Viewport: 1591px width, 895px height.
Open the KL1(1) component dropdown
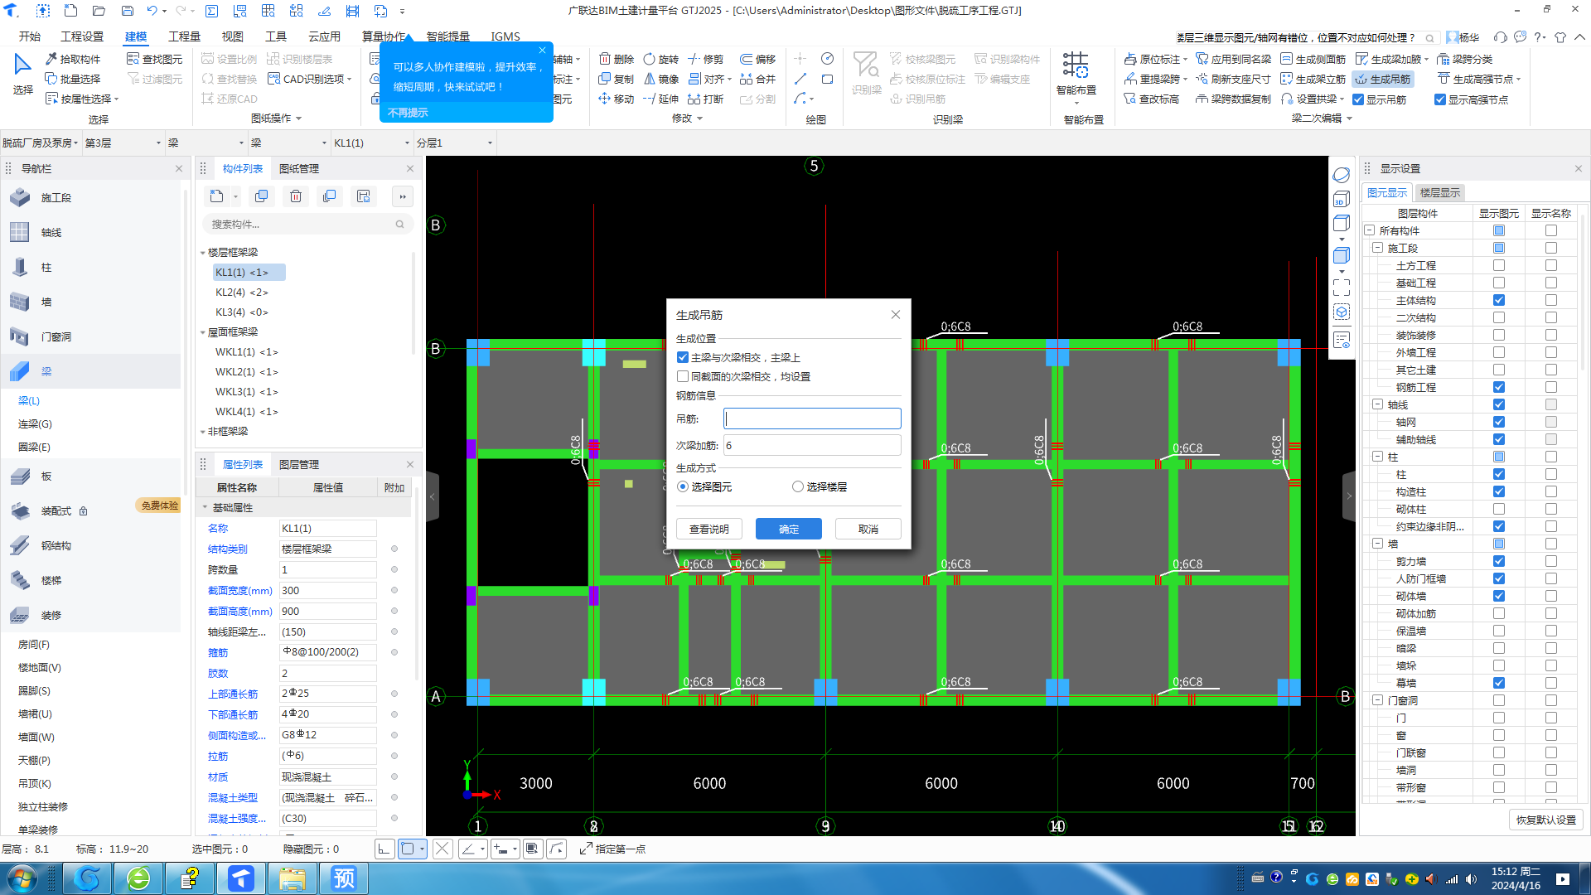click(372, 143)
